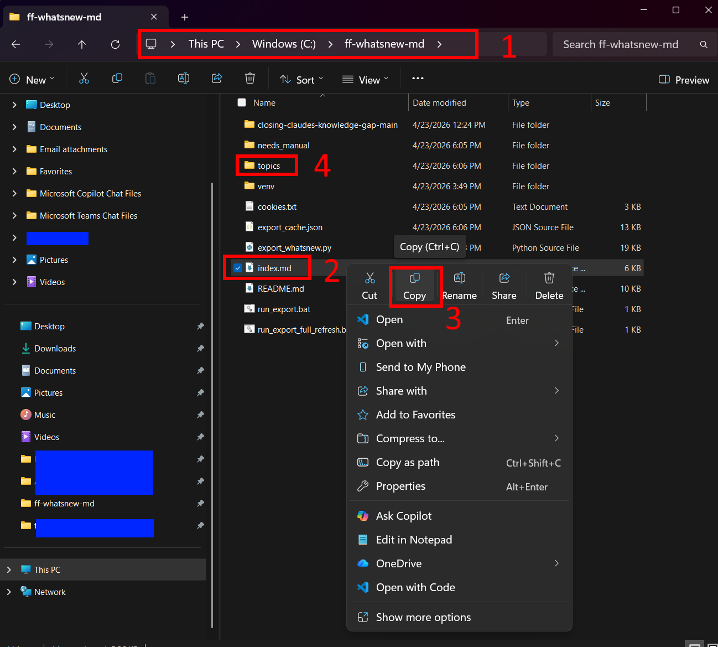Click the toolbar Paste clipboard icon
This screenshot has width=718, height=647.
(x=150, y=79)
